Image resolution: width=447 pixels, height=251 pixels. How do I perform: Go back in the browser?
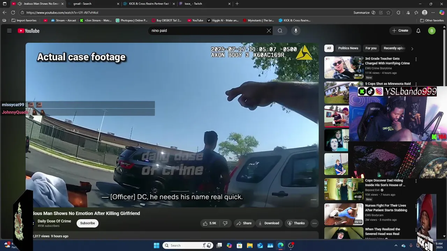tap(5, 13)
